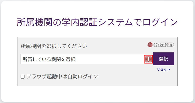Click the 所属機関の学内認証システムでログイン heading
Image resolution: width=195 pixels, height=103 pixels.
coord(98,22)
